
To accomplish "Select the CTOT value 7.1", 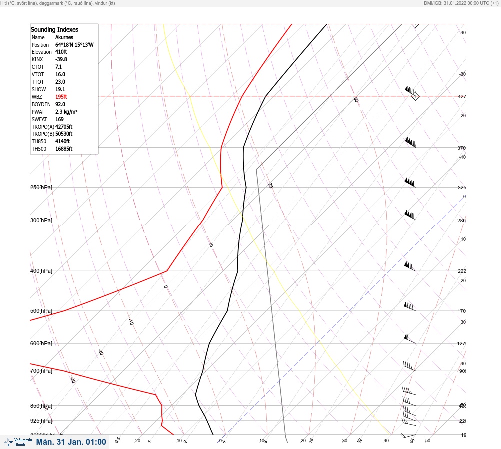I will [59, 67].
